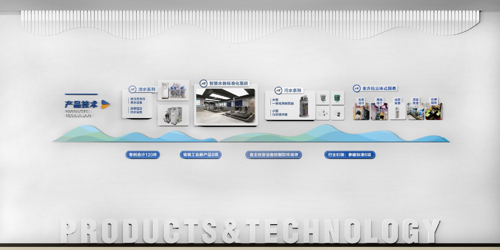Viewport: 500px width, 250px height.
Task: Click the 全方位立体式服务 heading
Action: pyautogui.click(x=379, y=88)
